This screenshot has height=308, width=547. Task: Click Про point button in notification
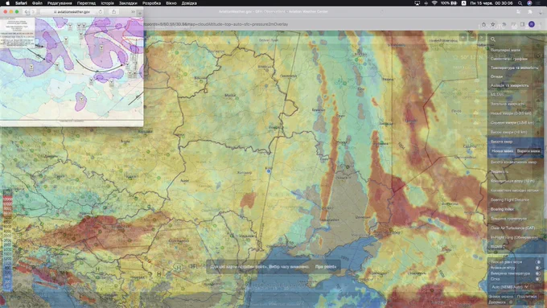[326, 267]
